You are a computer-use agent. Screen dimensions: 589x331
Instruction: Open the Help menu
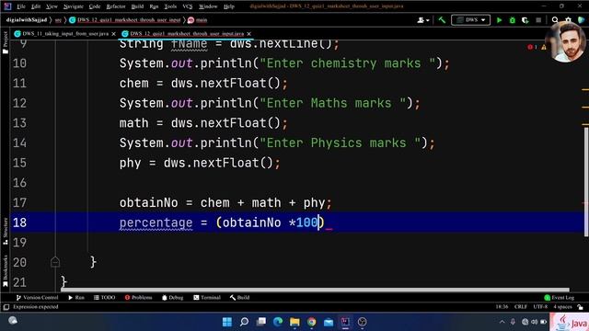tap(229, 6)
